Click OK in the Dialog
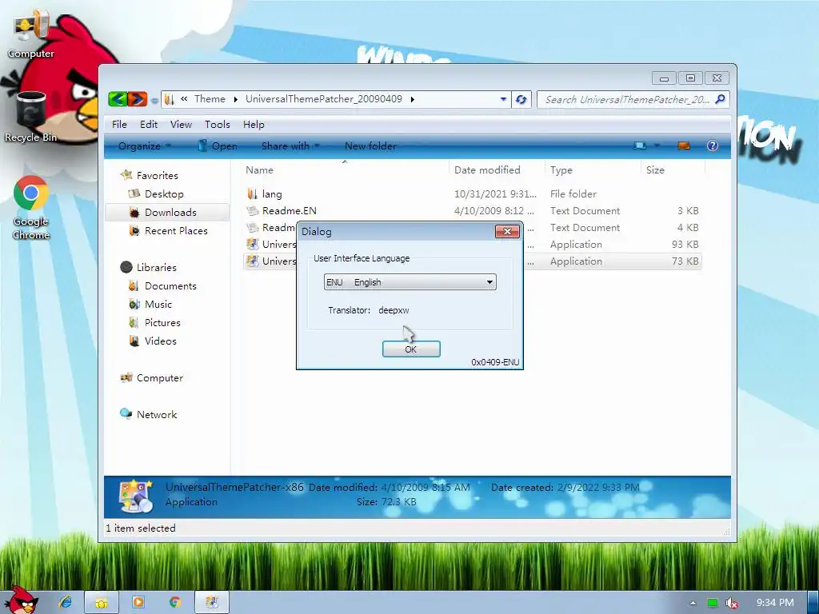Screen dimensions: 819x614 pyautogui.click(x=411, y=349)
